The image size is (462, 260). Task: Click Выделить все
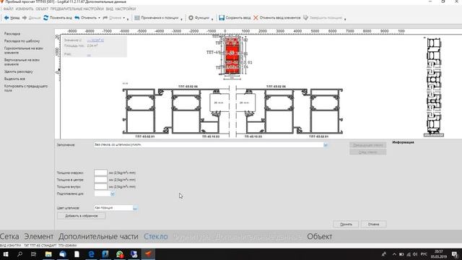tap(14, 79)
